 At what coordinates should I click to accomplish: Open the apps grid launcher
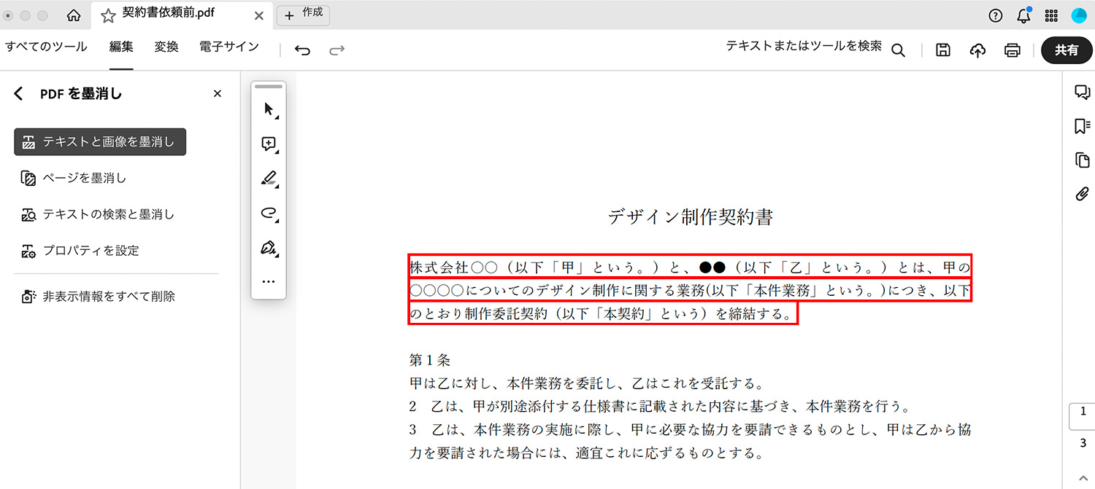[1051, 15]
